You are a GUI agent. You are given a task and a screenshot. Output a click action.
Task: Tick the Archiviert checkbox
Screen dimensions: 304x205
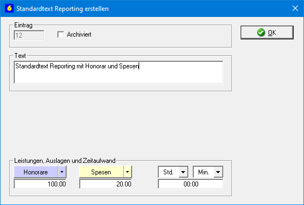click(61, 34)
